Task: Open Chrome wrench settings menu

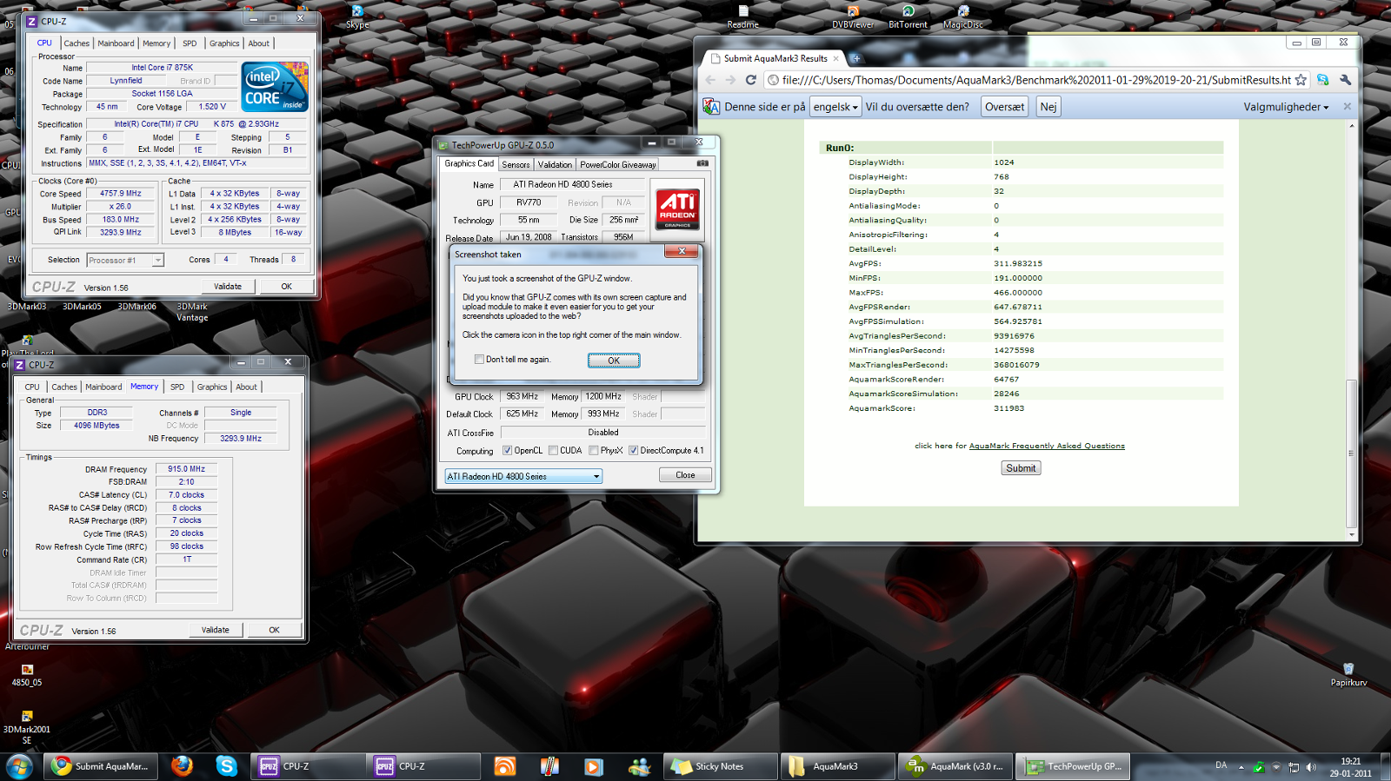Action: pos(1346,80)
